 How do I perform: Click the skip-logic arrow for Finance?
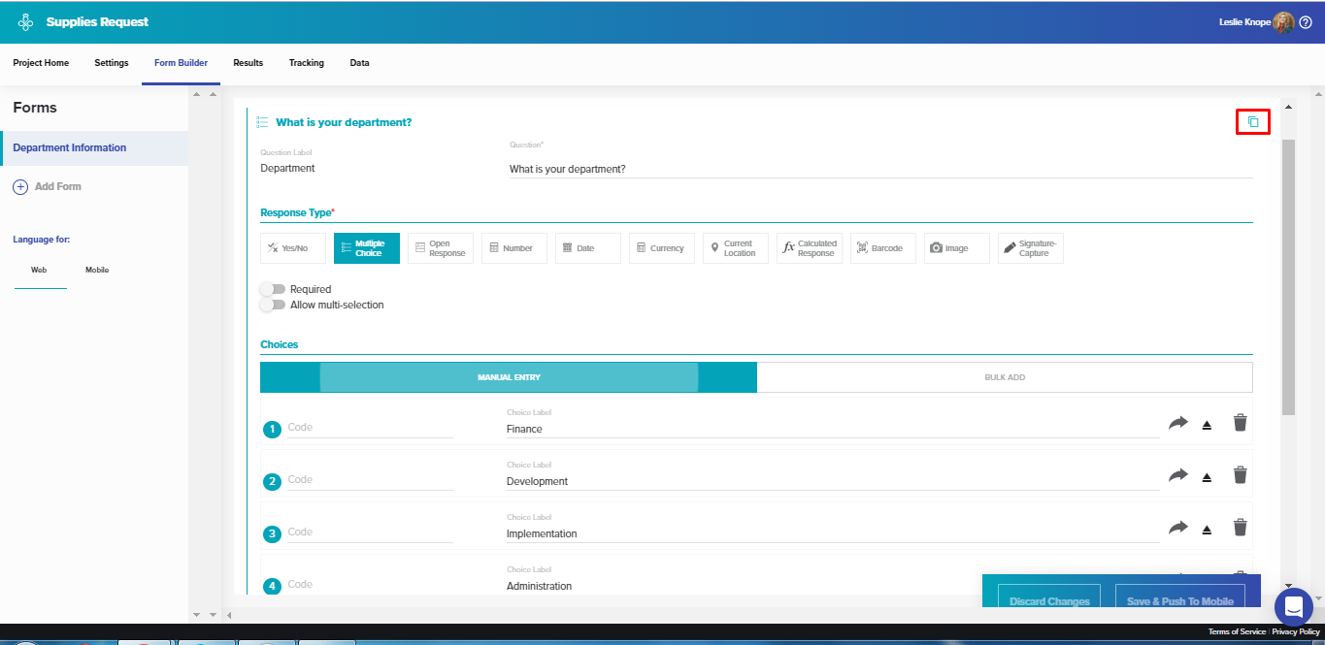click(x=1177, y=423)
